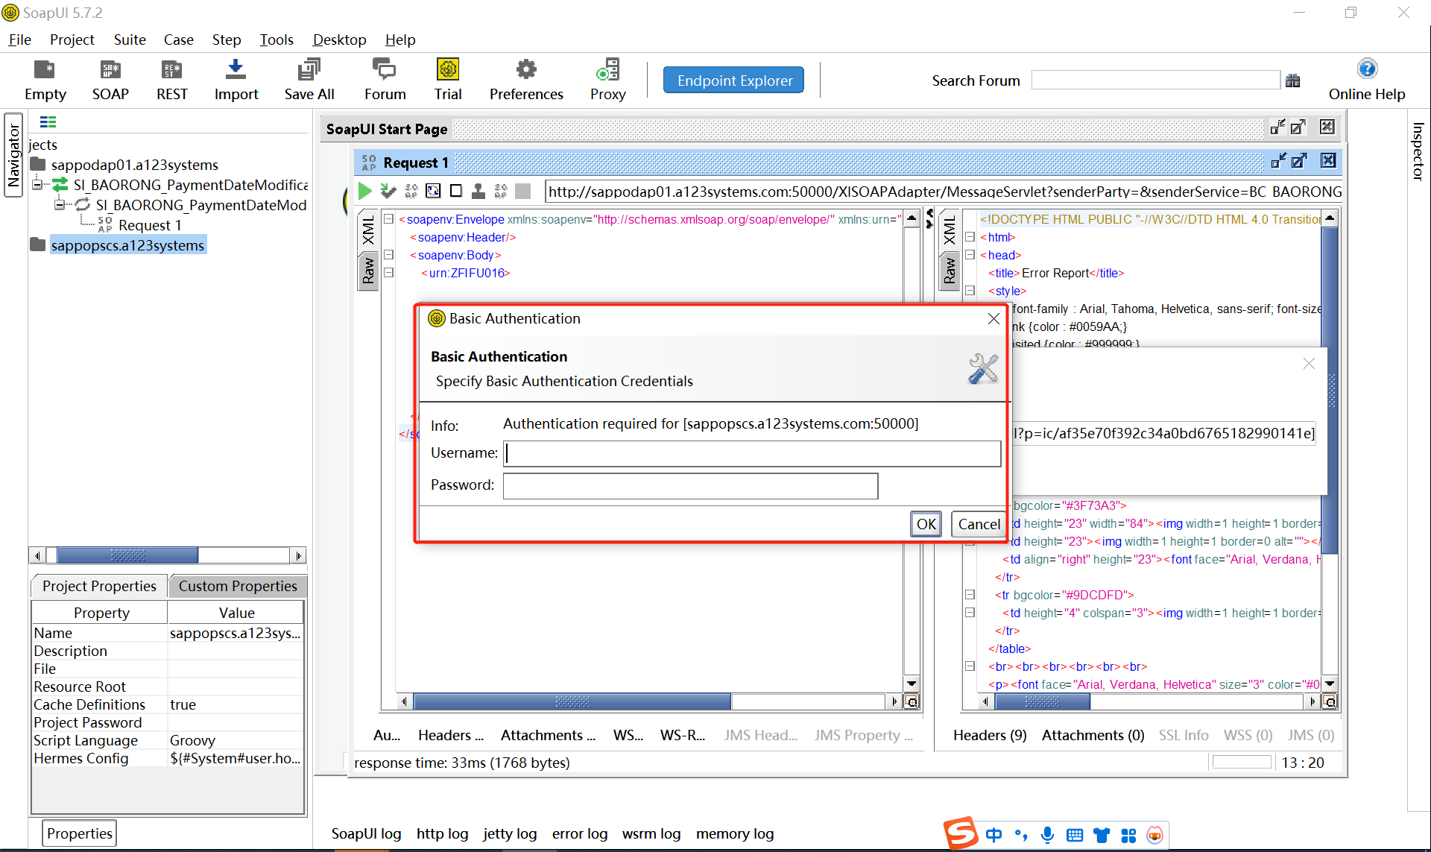
Task: Collapse urn:ZFIFU016 fold marker
Action: (x=388, y=272)
